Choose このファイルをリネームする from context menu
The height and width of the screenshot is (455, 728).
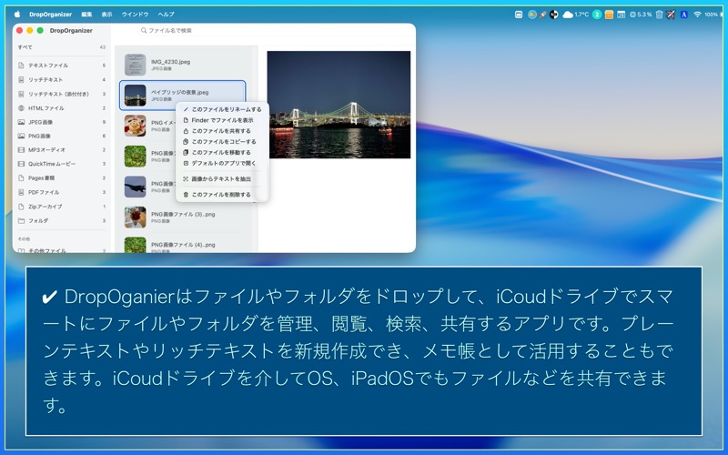[x=222, y=109]
